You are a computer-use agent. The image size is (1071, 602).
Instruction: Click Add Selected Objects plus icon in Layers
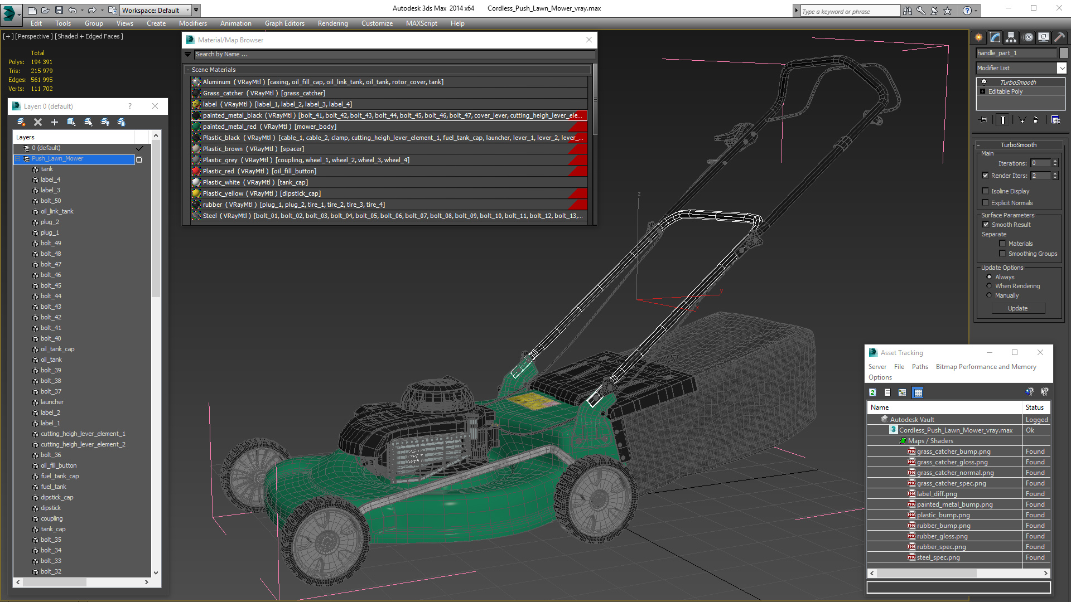coord(55,122)
